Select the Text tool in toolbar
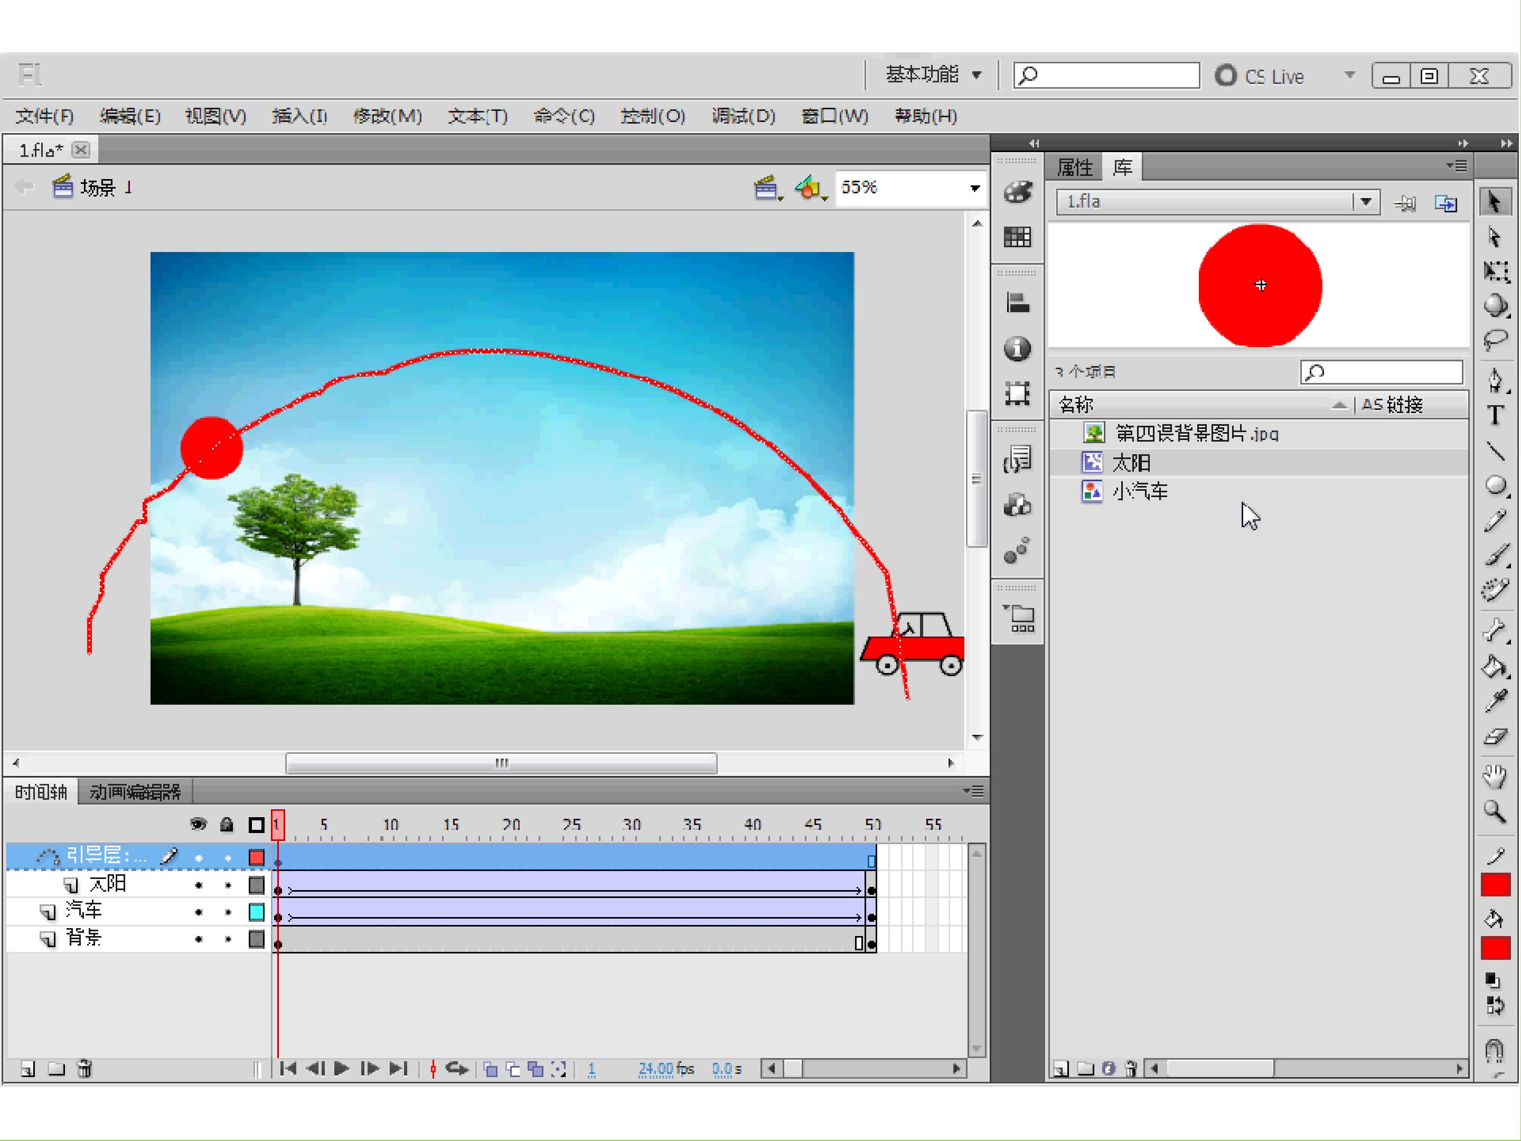 (1495, 415)
